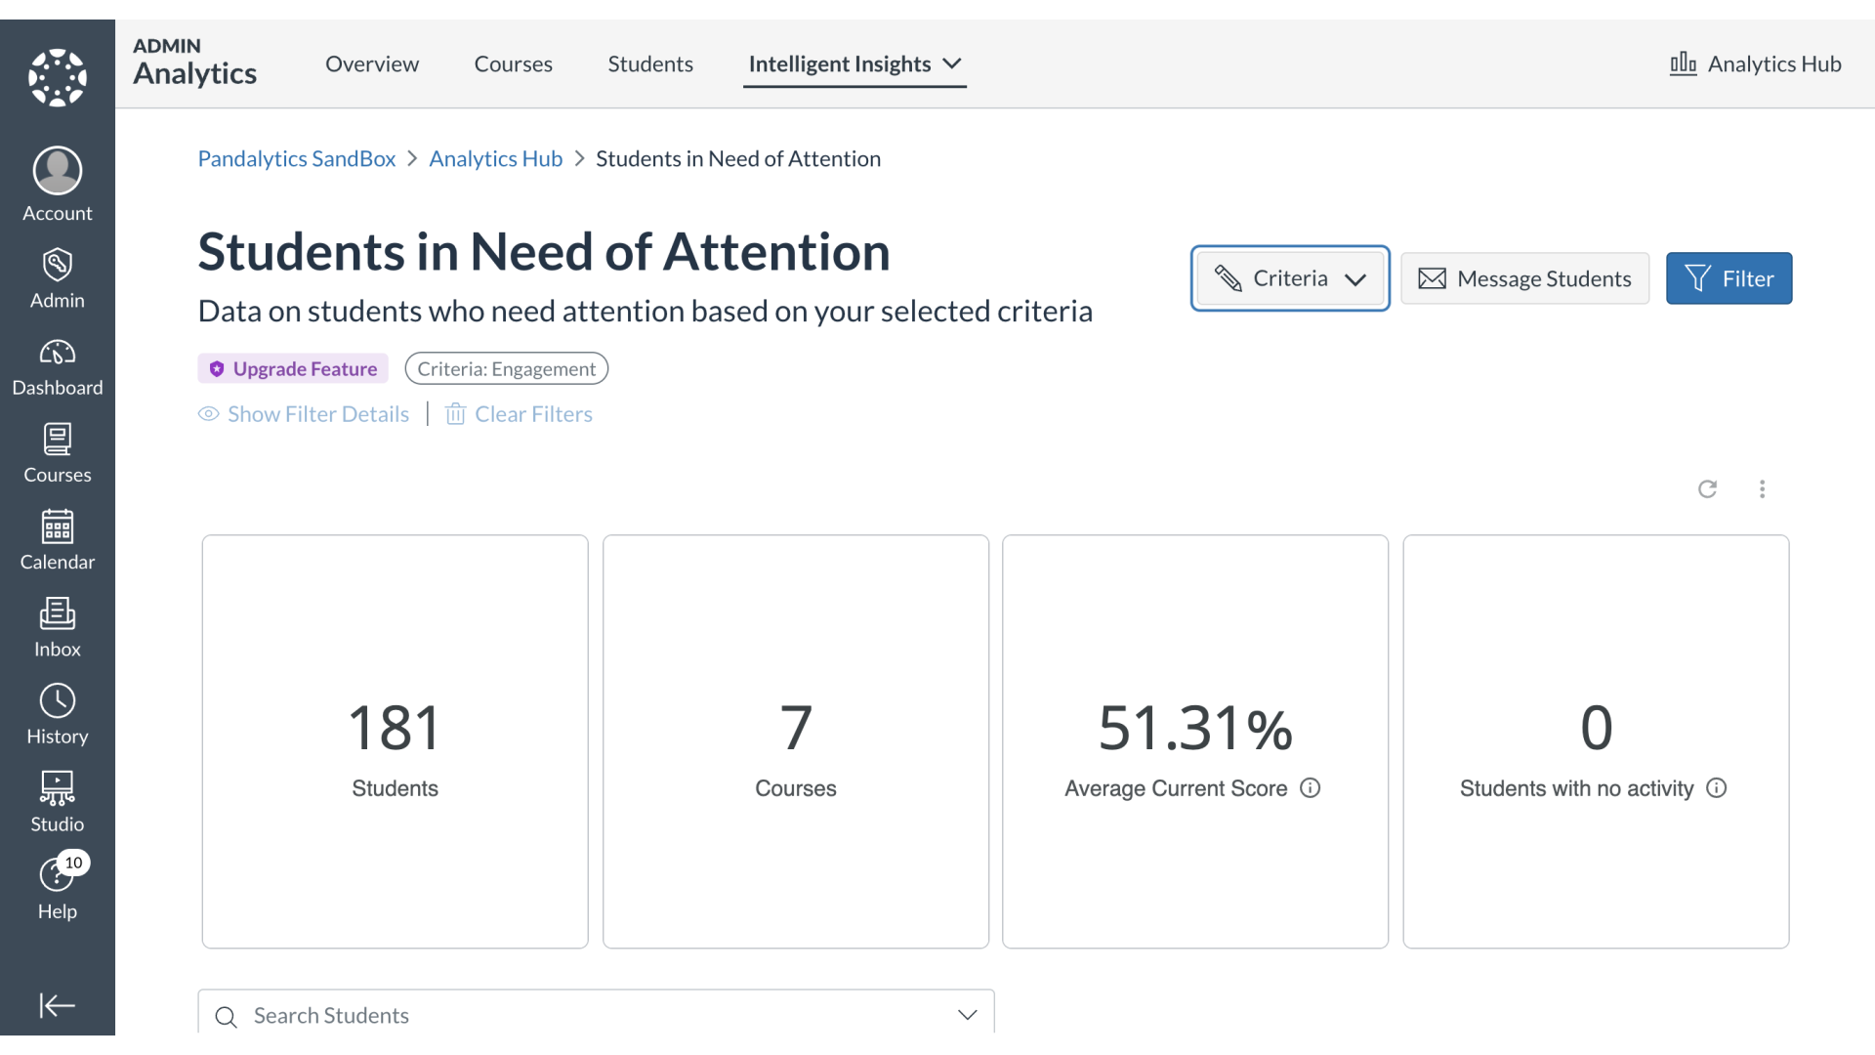The height and width of the screenshot is (1055, 1875).
Task: Click the search magnifier icon
Action: coord(226,1017)
